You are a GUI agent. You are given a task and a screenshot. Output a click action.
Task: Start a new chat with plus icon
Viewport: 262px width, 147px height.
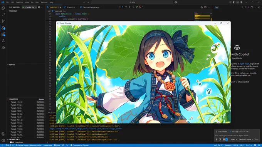click(x=249, y=7)
